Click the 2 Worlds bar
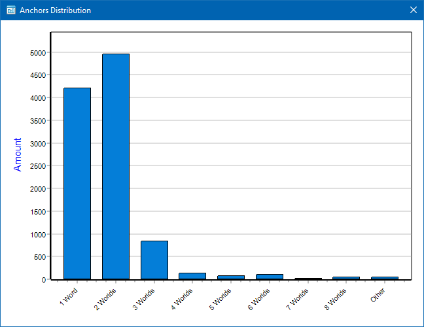This screenshot has width=424, height=327. point(116,167)
